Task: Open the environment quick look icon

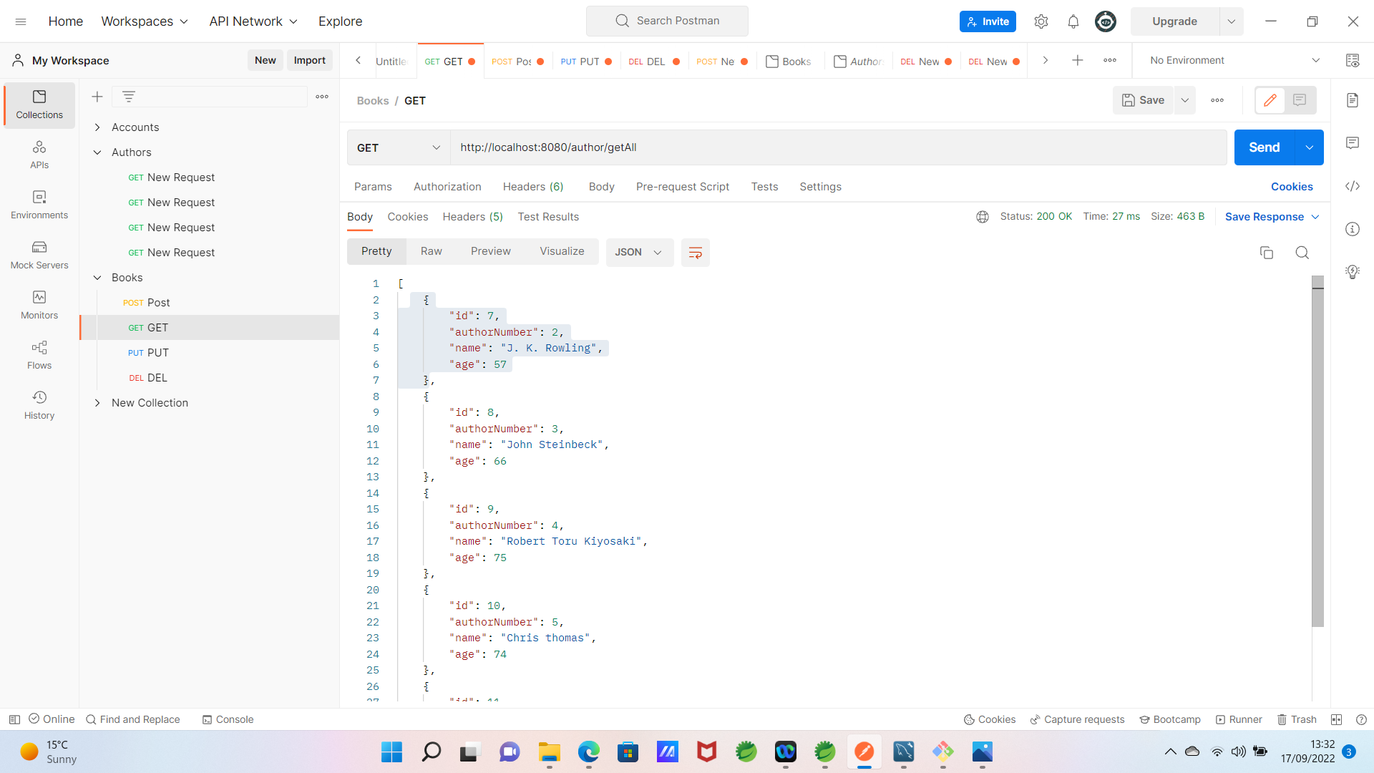Action: 1353,61
